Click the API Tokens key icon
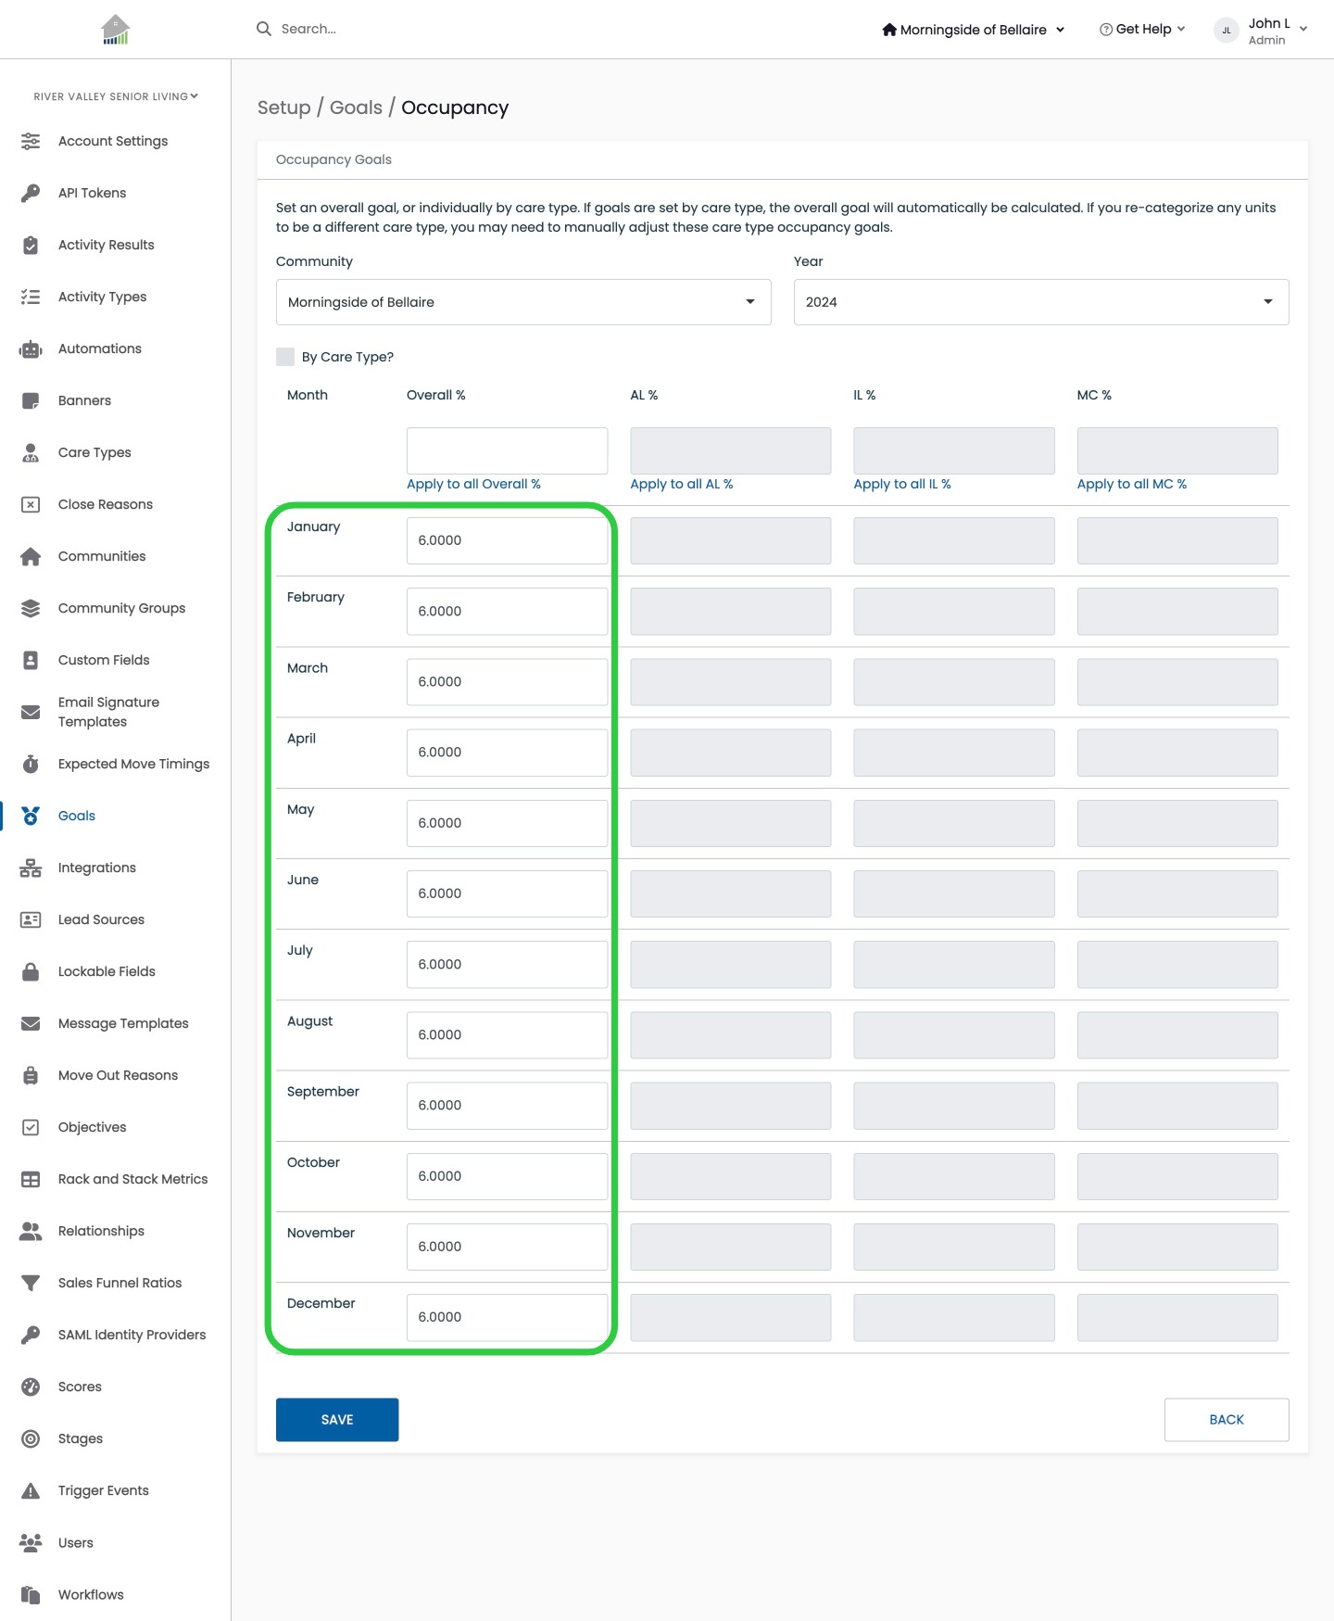The image size is (1334, 1621). tap(31, 193)
